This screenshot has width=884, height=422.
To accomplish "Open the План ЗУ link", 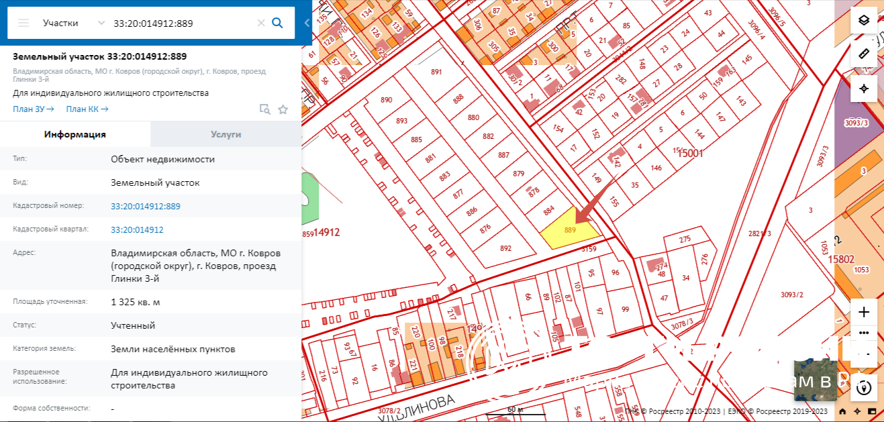I will click(x=33, y=109).
